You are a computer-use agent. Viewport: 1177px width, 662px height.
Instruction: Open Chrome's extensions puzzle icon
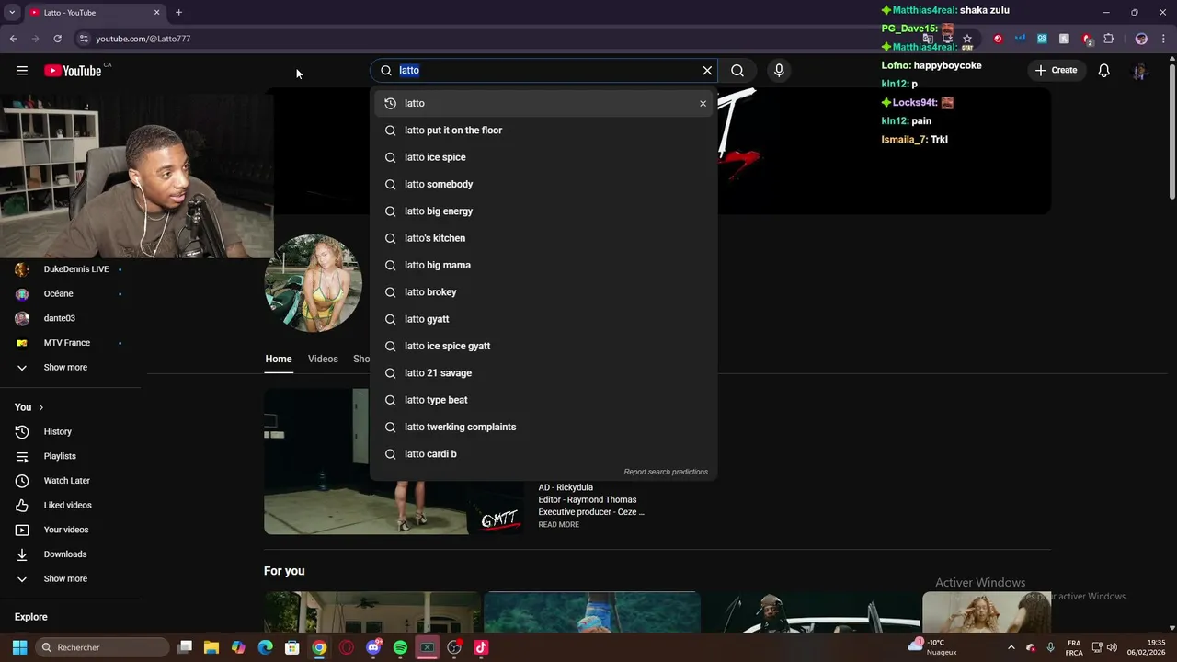[1108, 39]
